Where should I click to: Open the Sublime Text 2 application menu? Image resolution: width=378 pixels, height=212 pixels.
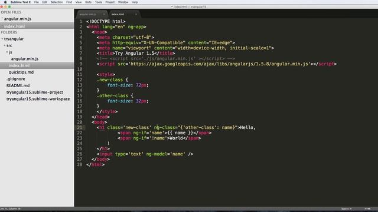pyautogui.click(x=21, y=2)
